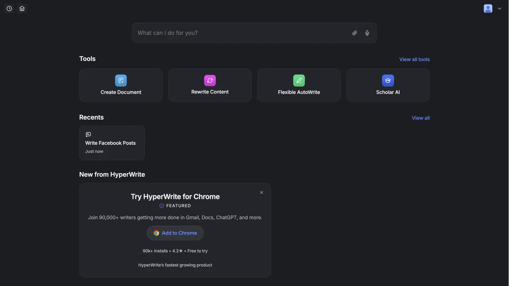Screen dimensions: 509x286
Task: Click the "Join 90,000+ writers" description
Action: (175, 218)
